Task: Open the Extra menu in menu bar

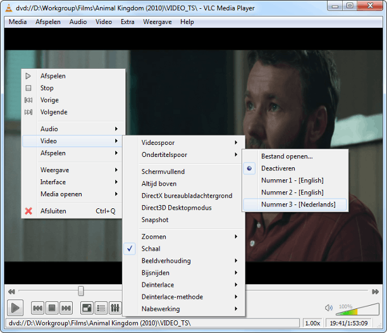Action: coord(128,22)
